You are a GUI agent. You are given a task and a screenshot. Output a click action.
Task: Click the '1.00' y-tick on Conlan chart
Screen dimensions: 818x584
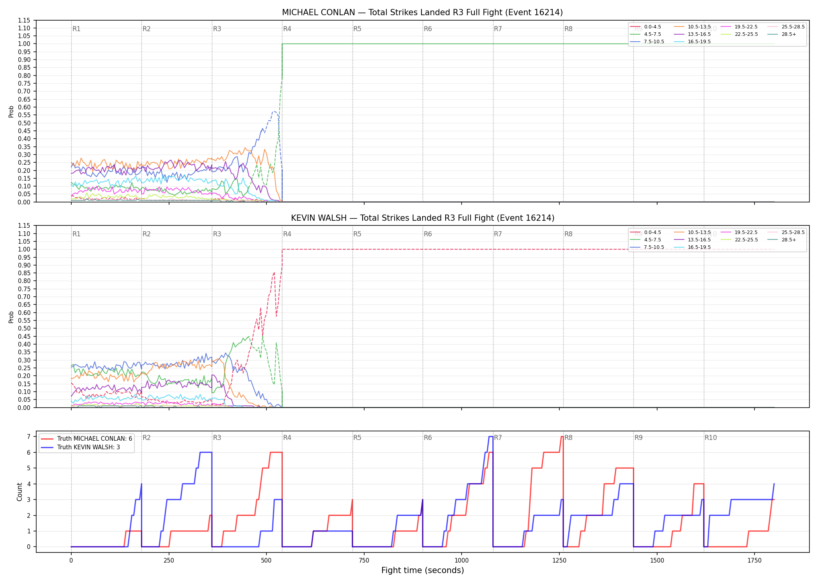click(24, 44)
